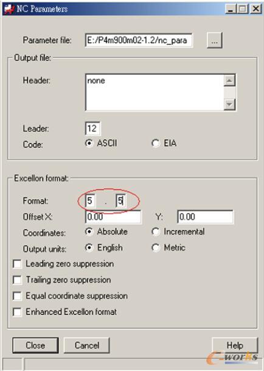Click Header box scroll down arrow
This screenshot has height=371, width=264.
229,103
